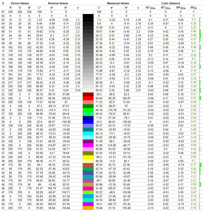The width and height of the screenshot is (204, 211).
Task: Select the yellow swatch in row 38
Action: [x=88, y=157]
